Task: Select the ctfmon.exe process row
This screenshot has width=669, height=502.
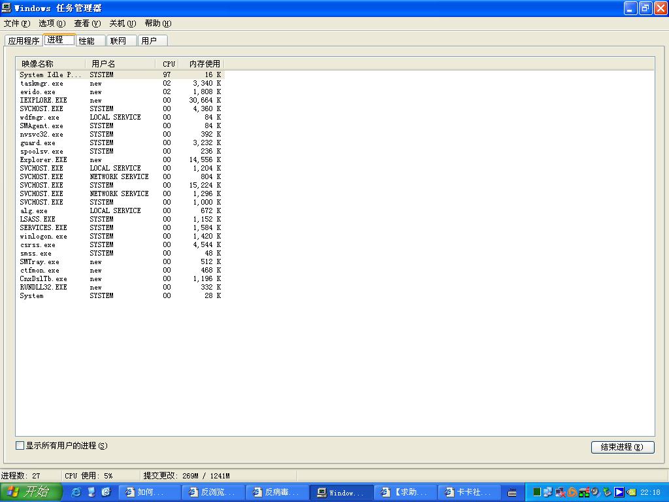Action: tap(120, 270)
